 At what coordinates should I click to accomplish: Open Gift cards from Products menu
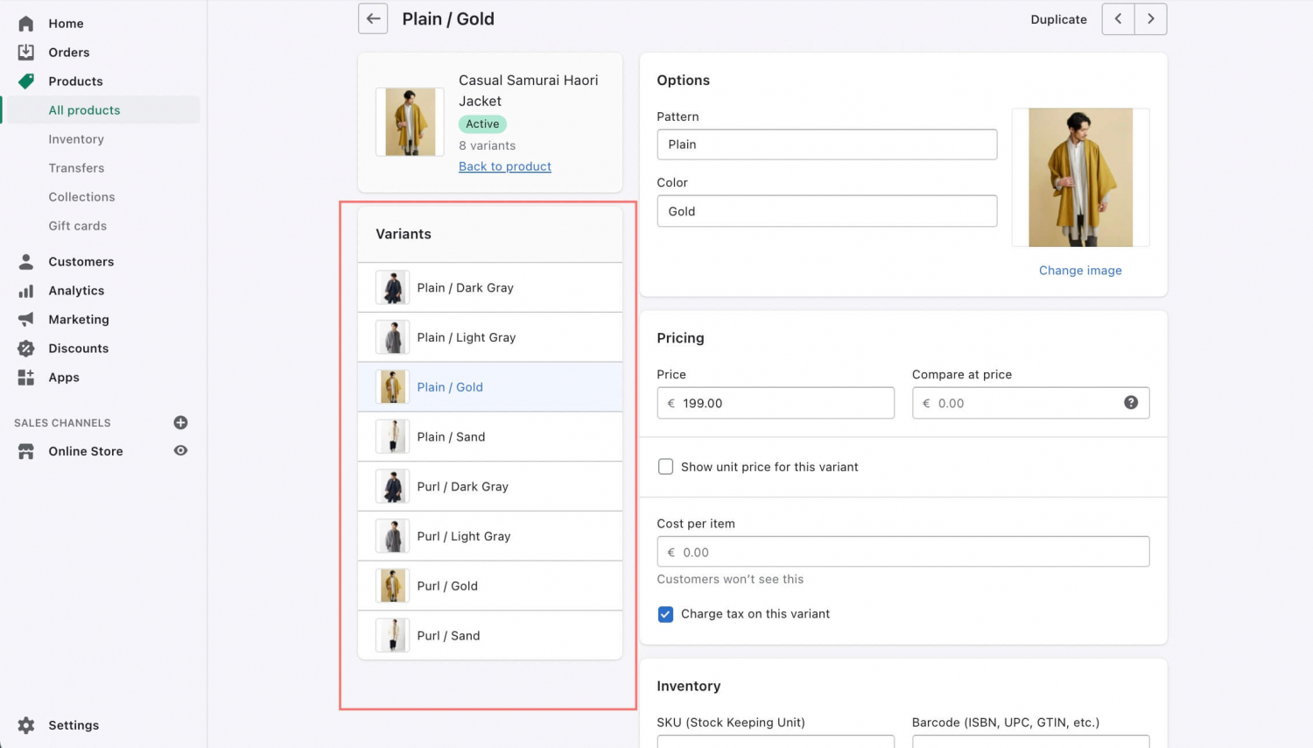[x=77, y=225]
